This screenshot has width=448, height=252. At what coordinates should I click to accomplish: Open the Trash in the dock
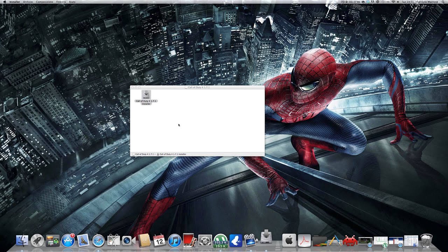tap(426, 240)
